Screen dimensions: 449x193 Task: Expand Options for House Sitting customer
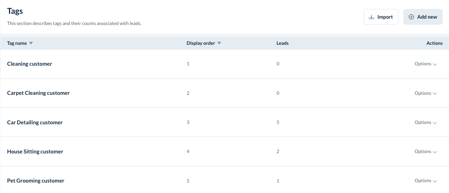tap(425, 152)
